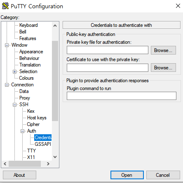The width and height of the screenshot is (183, 183).
Task: Click the certificate file input field
Action: click(108, 68)
